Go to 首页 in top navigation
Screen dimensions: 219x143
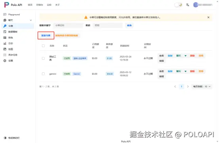(x=30, y=5)
